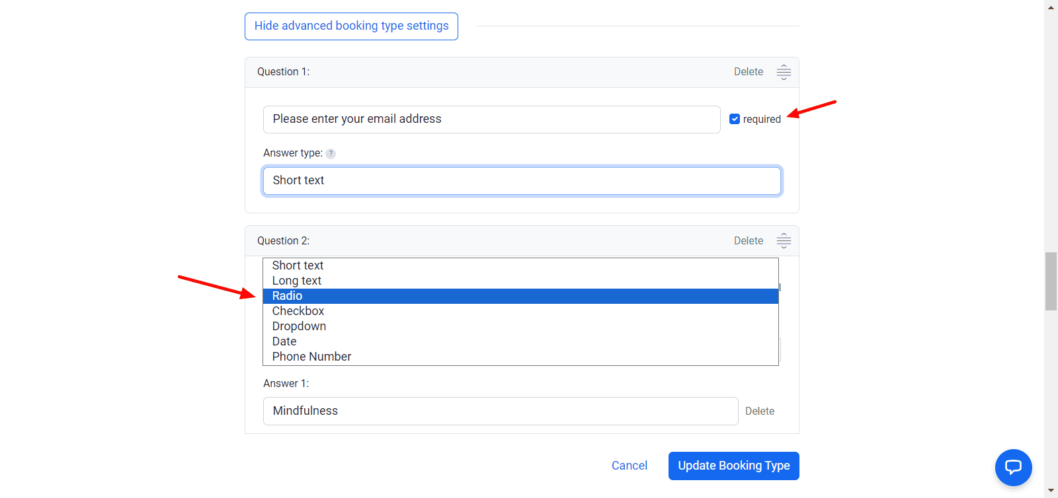Image resolution: width=1058 pixels, height=498 pixels.
Task: Click the Answer type help question mark
Action: [x=331, y=154]
